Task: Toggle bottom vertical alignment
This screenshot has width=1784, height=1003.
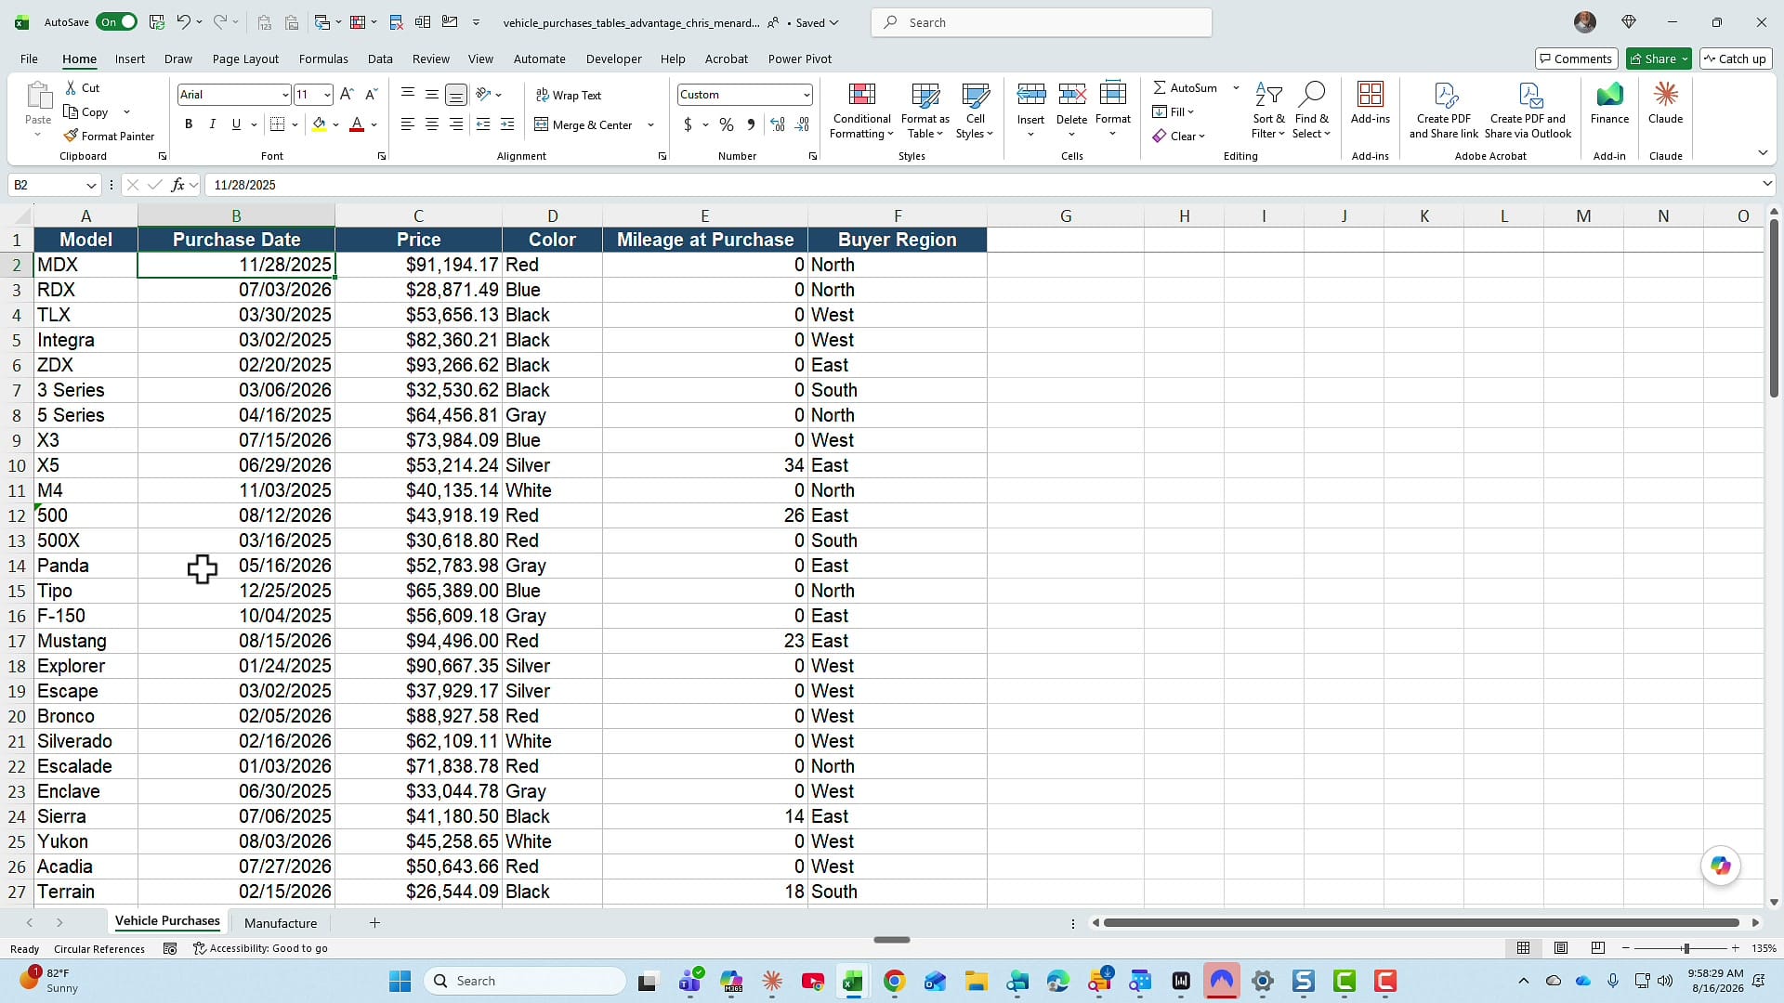Action: point(456,95)
